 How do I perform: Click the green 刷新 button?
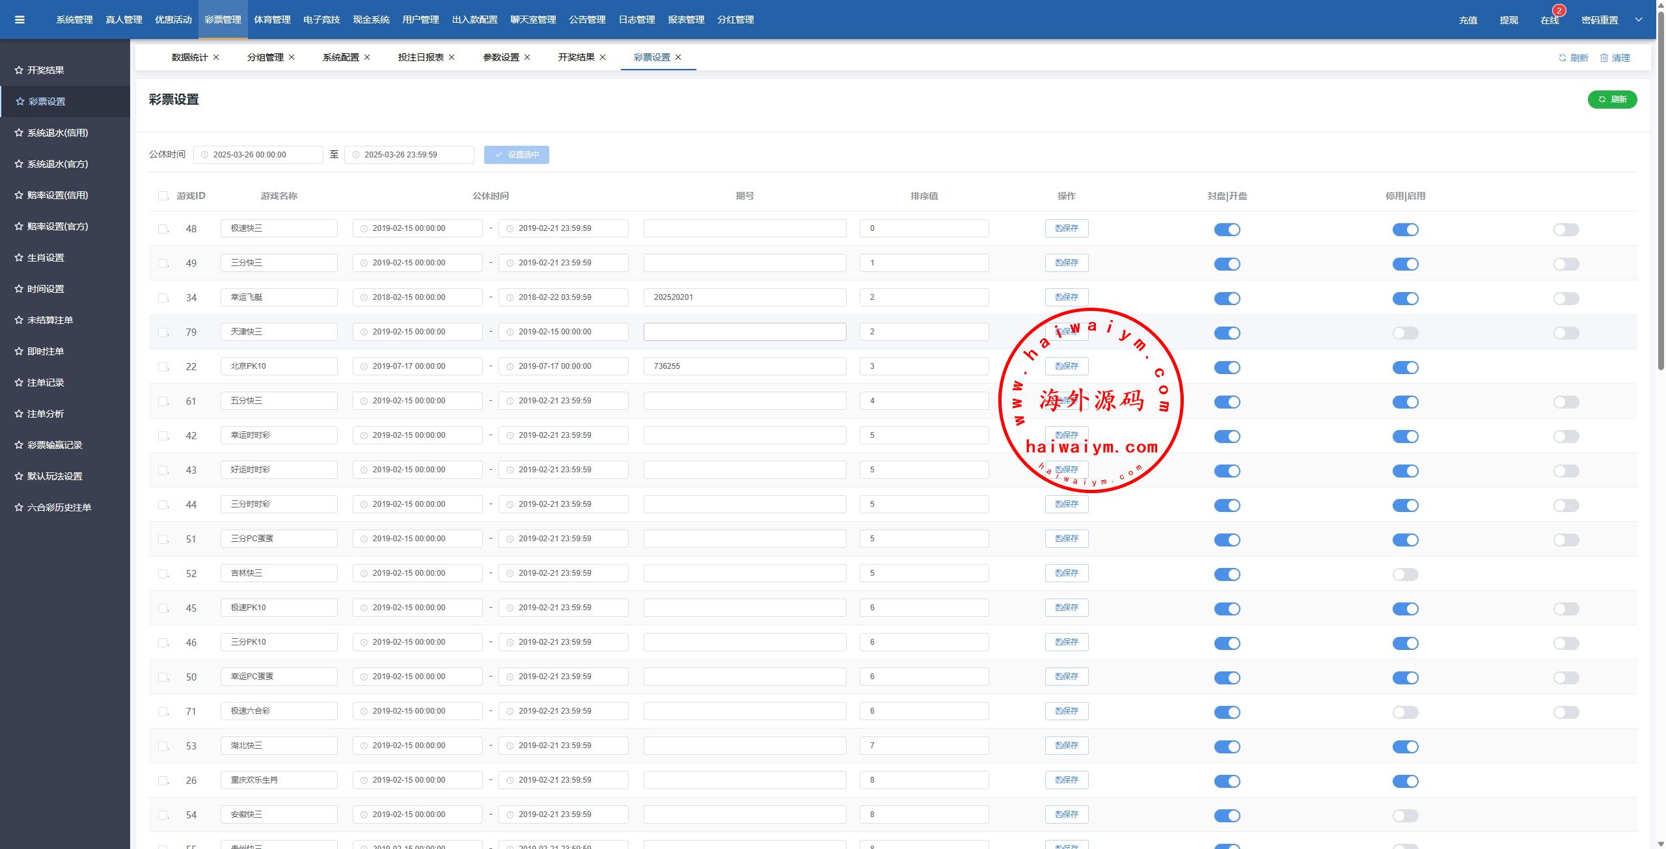click(x=1612, y=100)
